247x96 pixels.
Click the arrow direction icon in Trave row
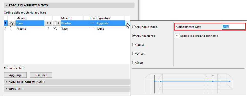click(x=48, y=23)
